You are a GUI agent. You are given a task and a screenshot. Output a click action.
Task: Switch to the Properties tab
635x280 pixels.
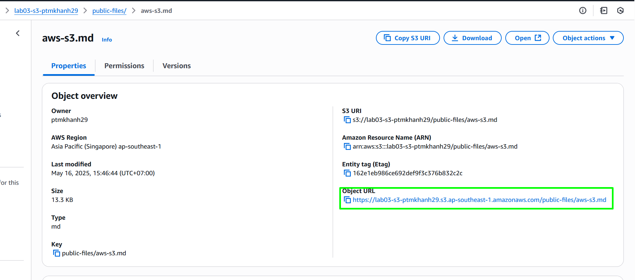click(69, 66)
